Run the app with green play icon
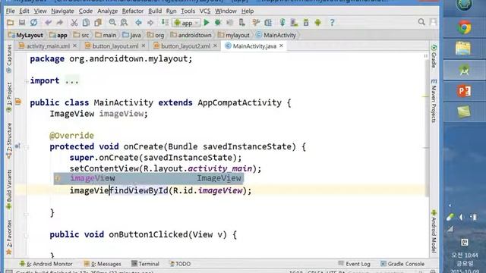Screen dimensions: 486x273 point(207,23)
